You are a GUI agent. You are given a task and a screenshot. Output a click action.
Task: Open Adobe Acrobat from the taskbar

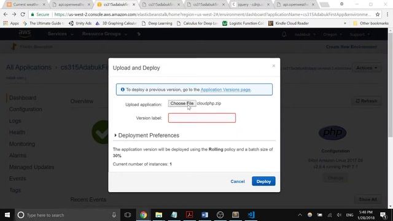click(x=189, y=215)
